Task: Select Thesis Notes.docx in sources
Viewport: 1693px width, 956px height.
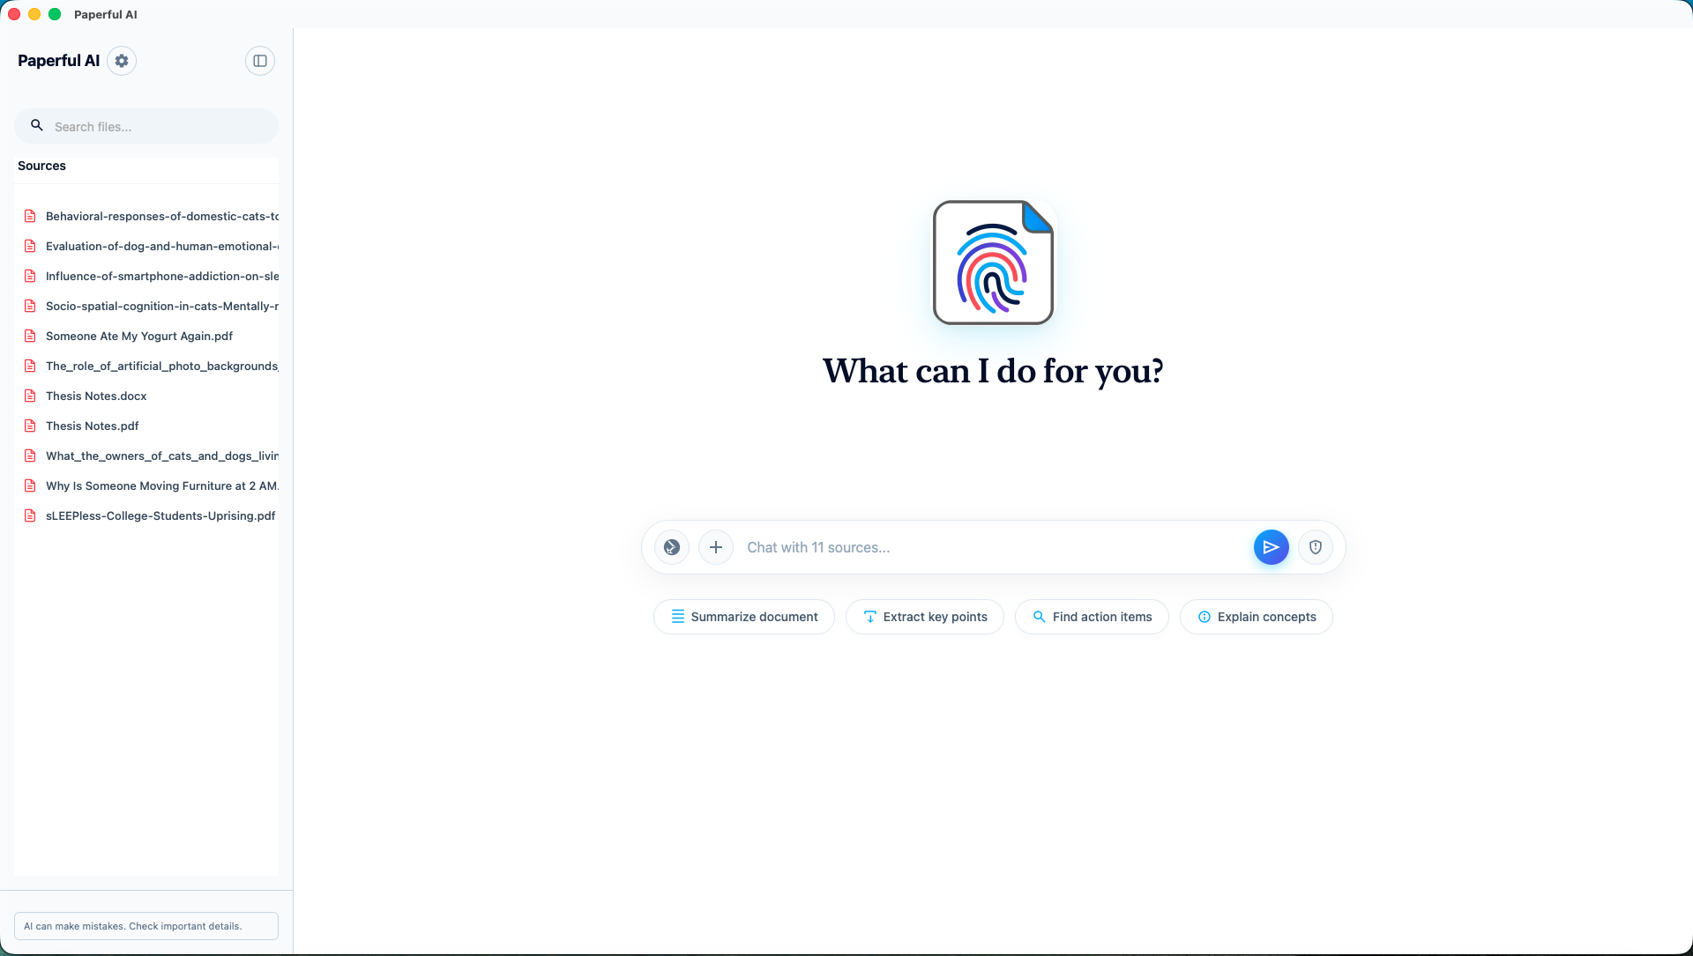Action: (146, 396)
